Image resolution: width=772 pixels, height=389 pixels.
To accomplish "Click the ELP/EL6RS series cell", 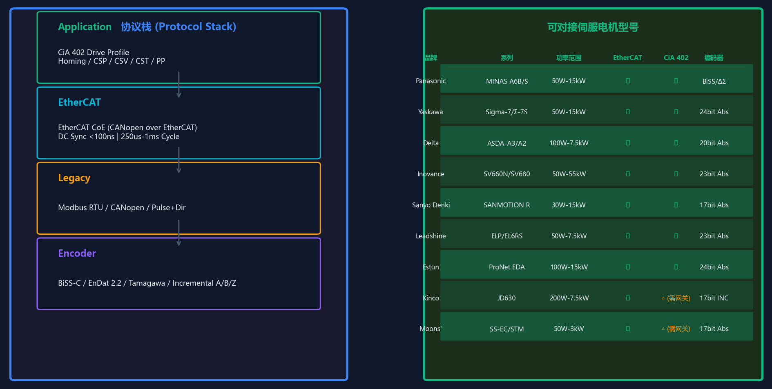I will click(507, 236).
